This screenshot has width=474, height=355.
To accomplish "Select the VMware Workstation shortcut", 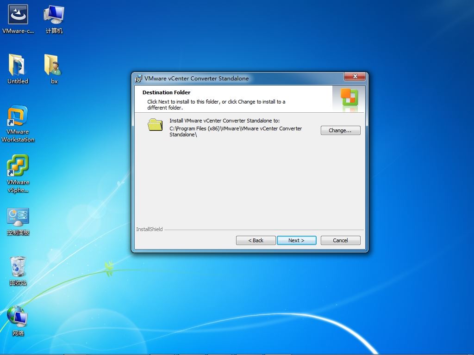I will tap(18, 123).
